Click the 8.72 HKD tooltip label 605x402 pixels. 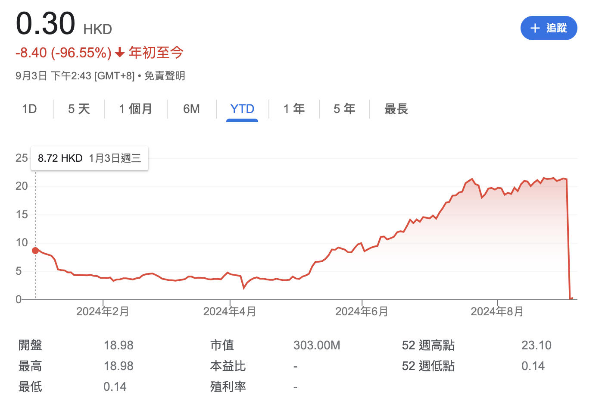pos(60,158)
